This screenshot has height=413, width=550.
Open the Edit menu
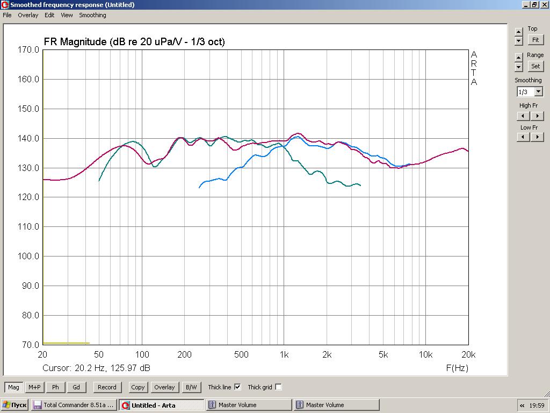click(49, 15)
